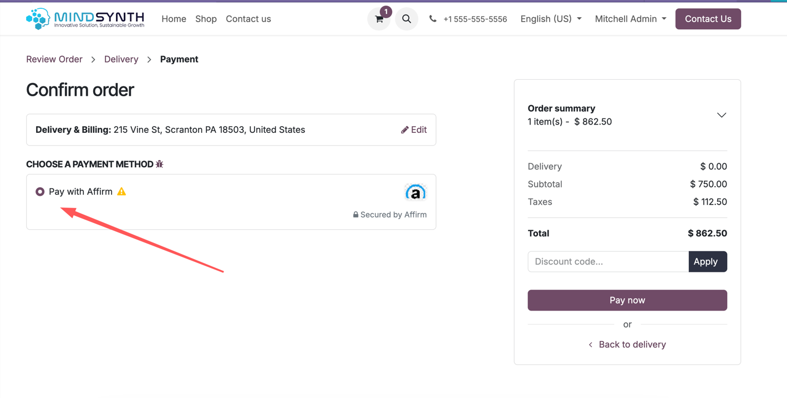Viewport: 787px width, 398px height.
Task: Open the Contact us menu link
Action: tap(248, 19)
